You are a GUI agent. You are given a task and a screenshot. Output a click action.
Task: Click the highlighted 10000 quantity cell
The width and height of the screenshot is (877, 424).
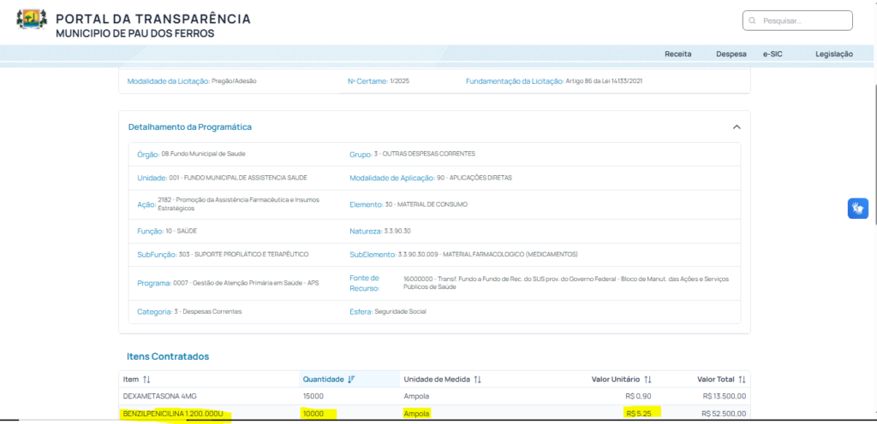(316, 414)
